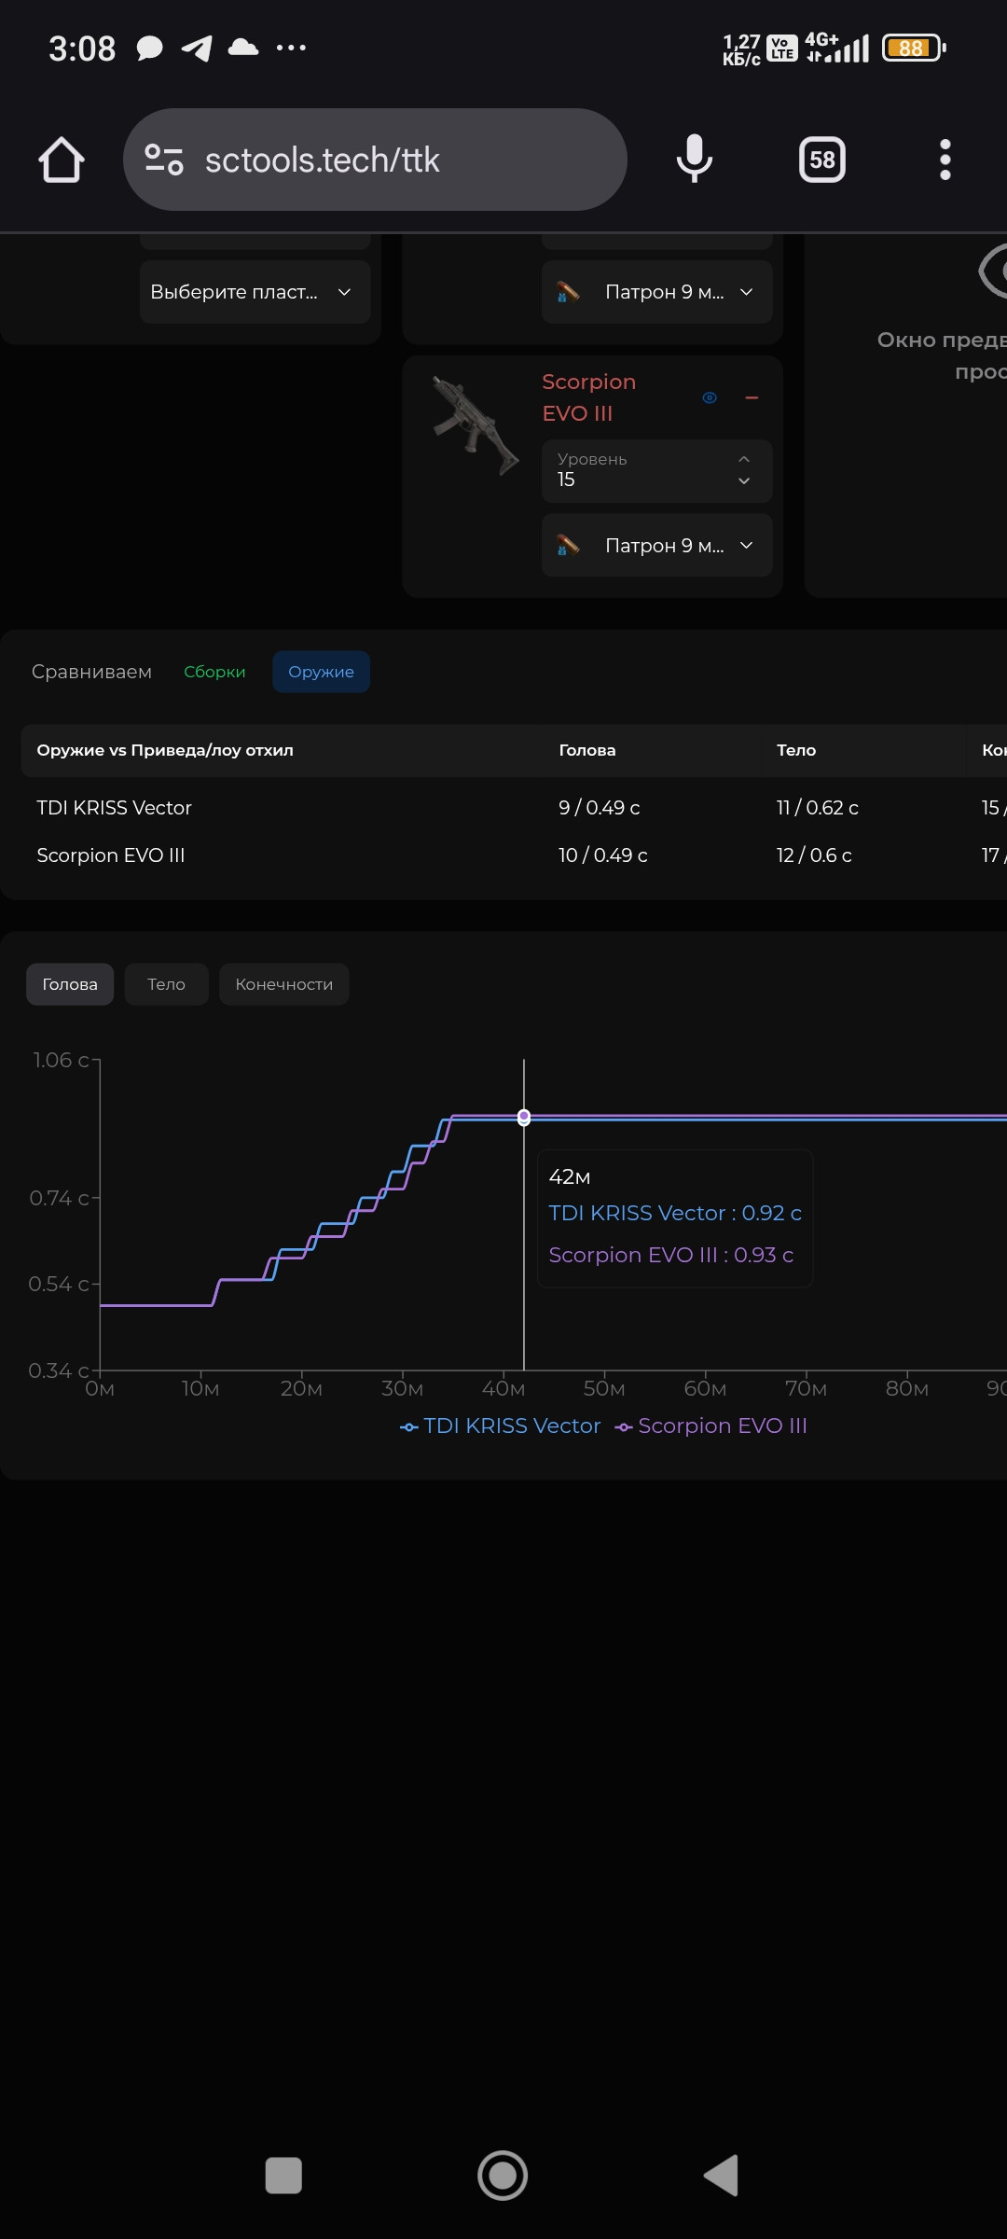Tap the chat bubble notification icon
Image resolution: width=1007 pixels, height=2239 pixels.
149,49
